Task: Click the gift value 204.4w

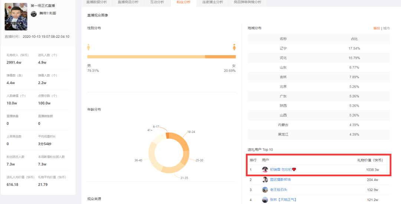Action: (x=373, y=180)
